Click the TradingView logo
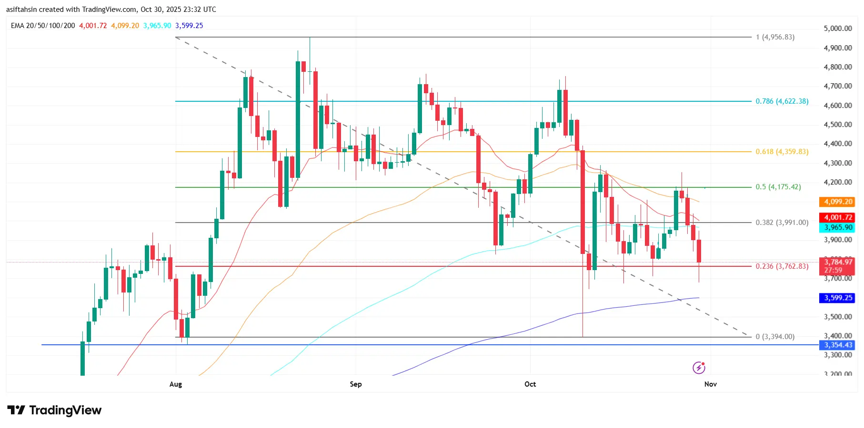Screen dimensions: 864x428 click(x=54, y=410)
